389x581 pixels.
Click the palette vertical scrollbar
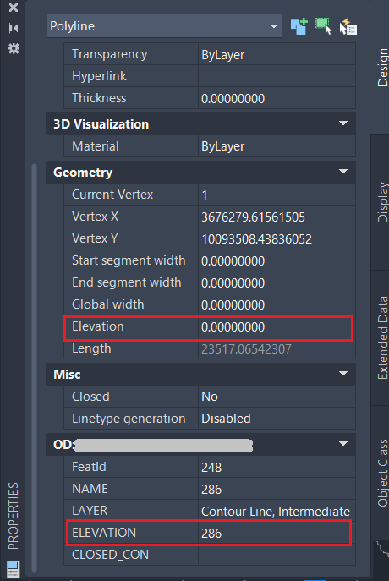35,368
